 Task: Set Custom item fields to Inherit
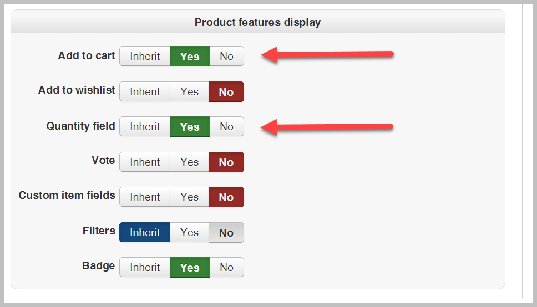(145, 197)
